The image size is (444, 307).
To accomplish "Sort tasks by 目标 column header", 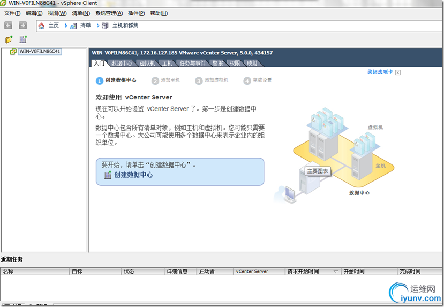I will 95,271.
